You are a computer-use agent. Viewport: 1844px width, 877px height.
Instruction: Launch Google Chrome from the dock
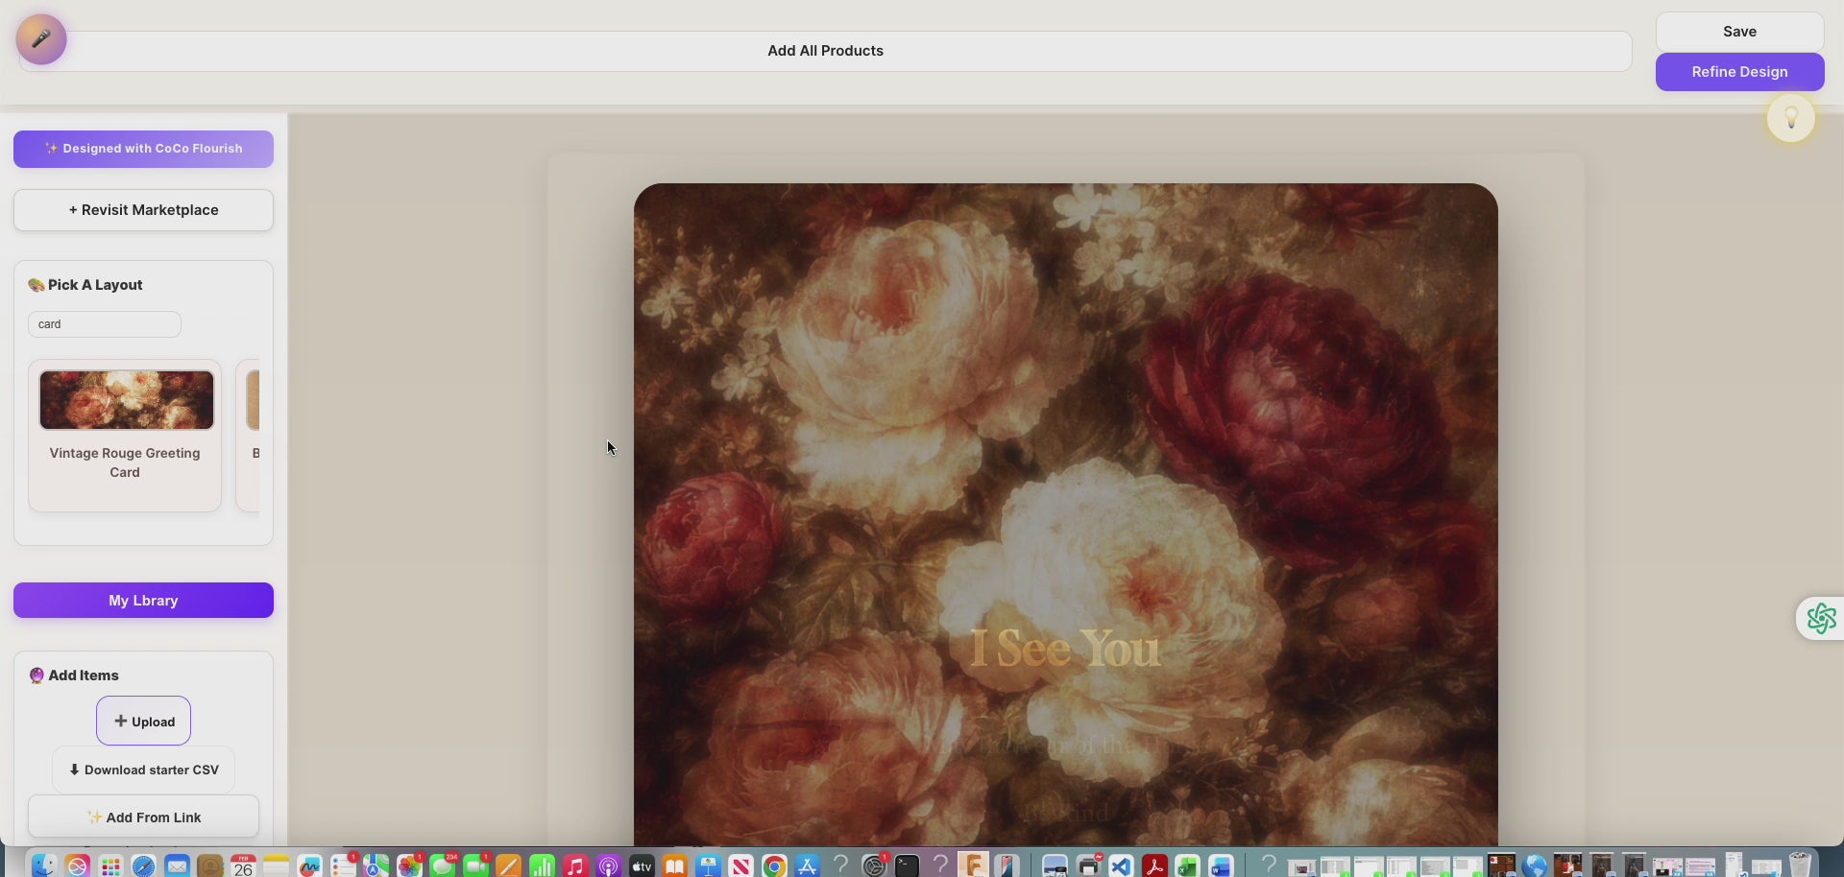(x=774, y=866)
